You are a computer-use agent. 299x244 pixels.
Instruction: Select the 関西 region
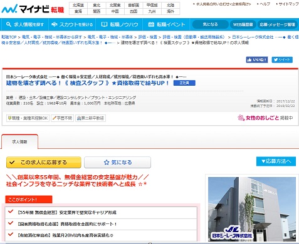[97, 11]
